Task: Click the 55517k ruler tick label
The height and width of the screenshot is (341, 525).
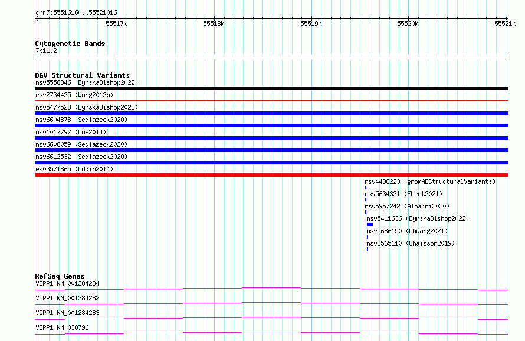Action: [x=116, y=24]
